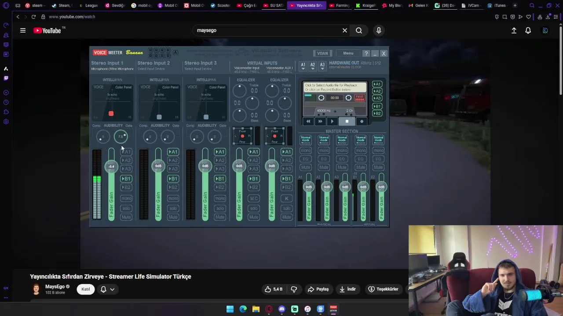The width and height of the screenshot is (563, 316).
Task: Open Twitch icon in browser sidebar
Action: 6,78
